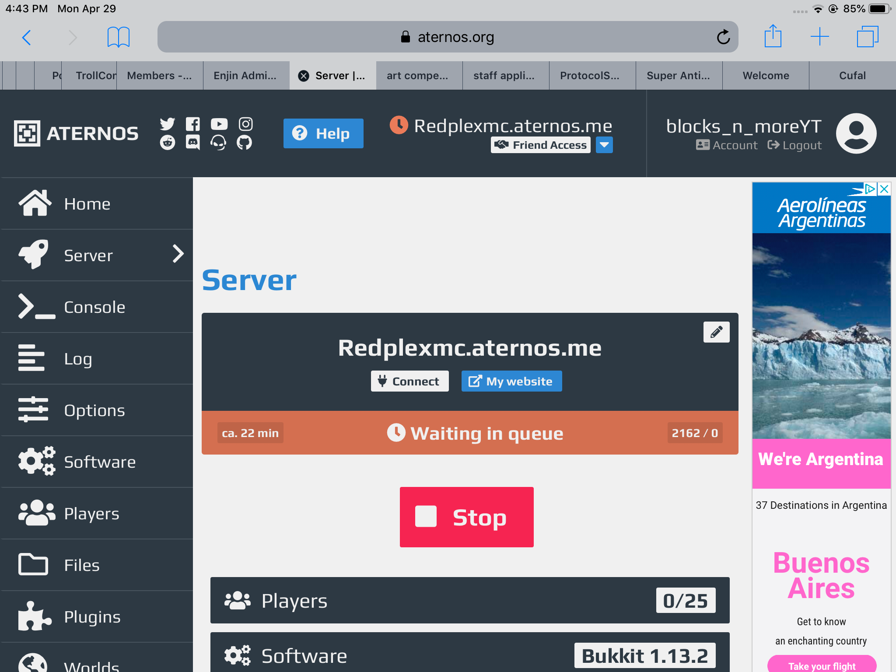Open Files in the sidebar
This screenshot has height=672, width=896.
pyautogui.click(x=96, y=565)
